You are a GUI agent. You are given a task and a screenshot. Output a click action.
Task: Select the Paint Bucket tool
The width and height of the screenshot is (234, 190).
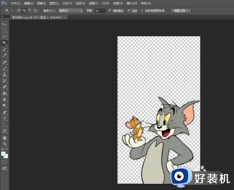4,93
